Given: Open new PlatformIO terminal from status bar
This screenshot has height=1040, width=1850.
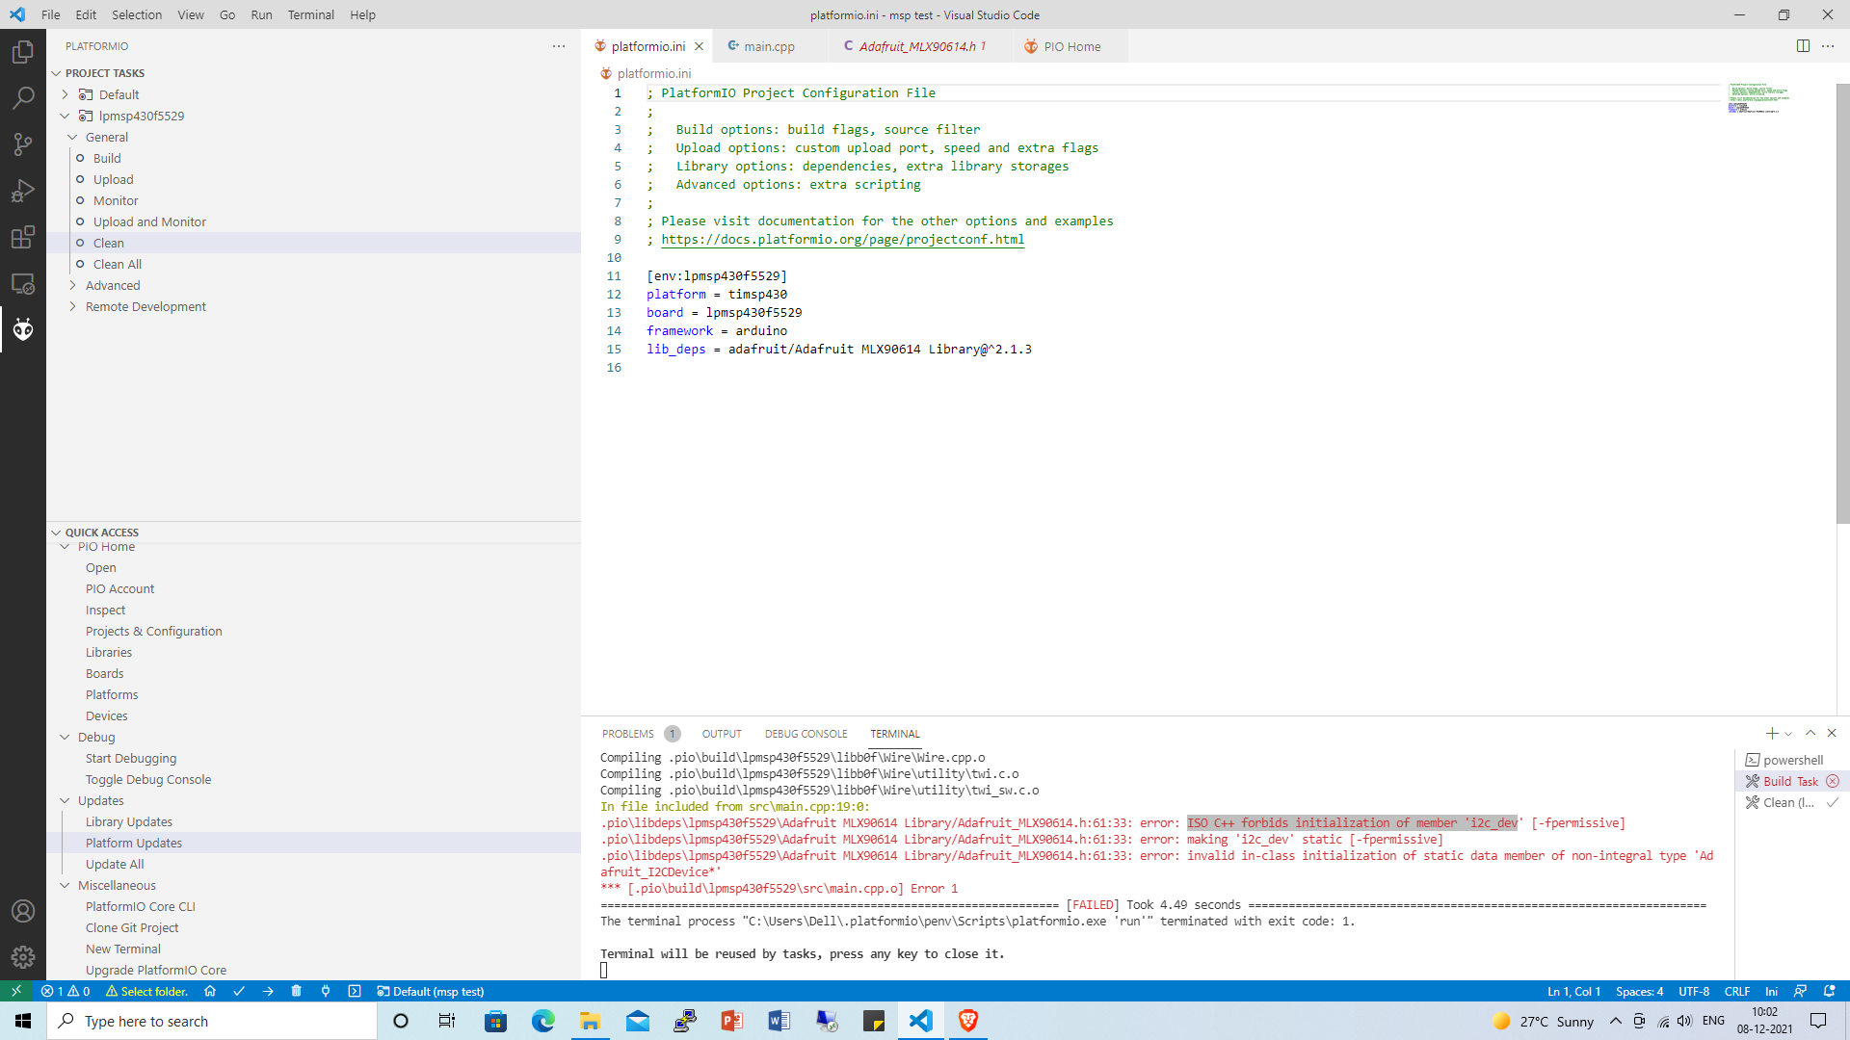Looking at the screenshot, I should tap(355, 991).
